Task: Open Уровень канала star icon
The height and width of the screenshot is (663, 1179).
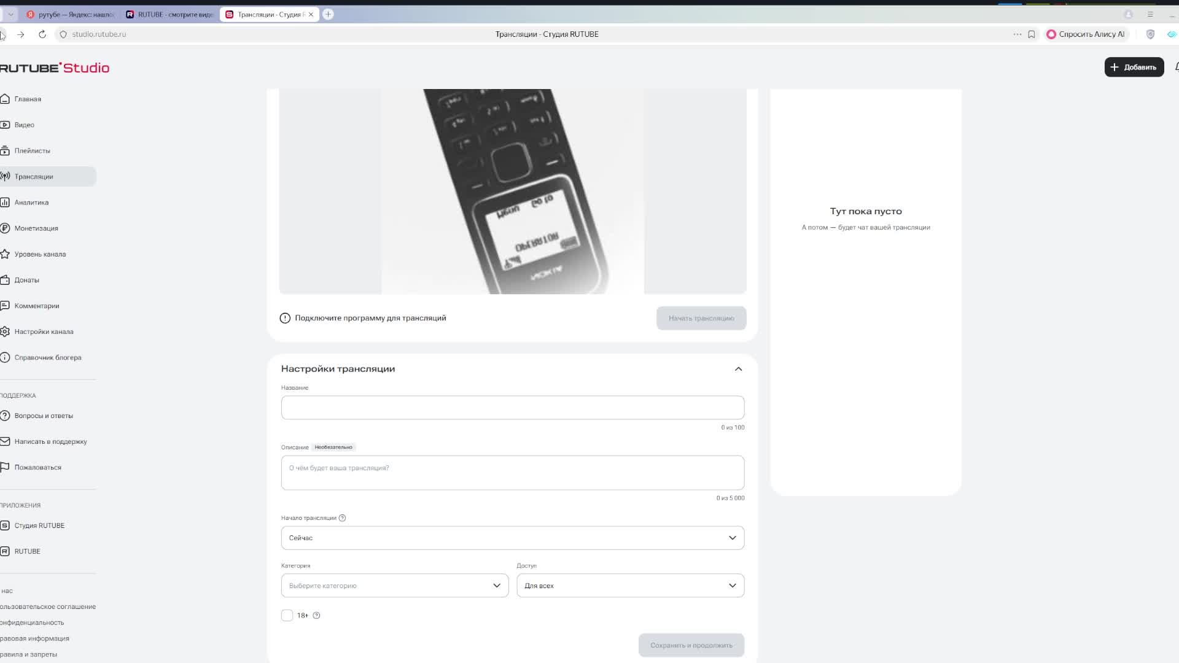Action: coord(5,254)
